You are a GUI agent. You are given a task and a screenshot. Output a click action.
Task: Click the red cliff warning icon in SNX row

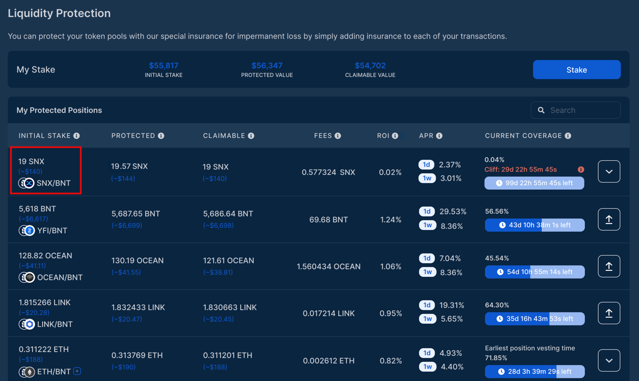pos(581,170)
